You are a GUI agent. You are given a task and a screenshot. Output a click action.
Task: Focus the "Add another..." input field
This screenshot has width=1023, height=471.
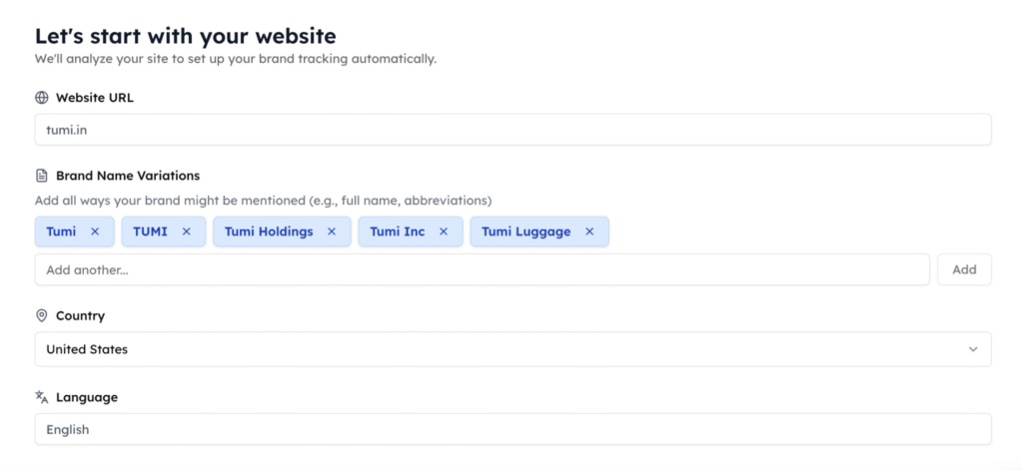483,269
